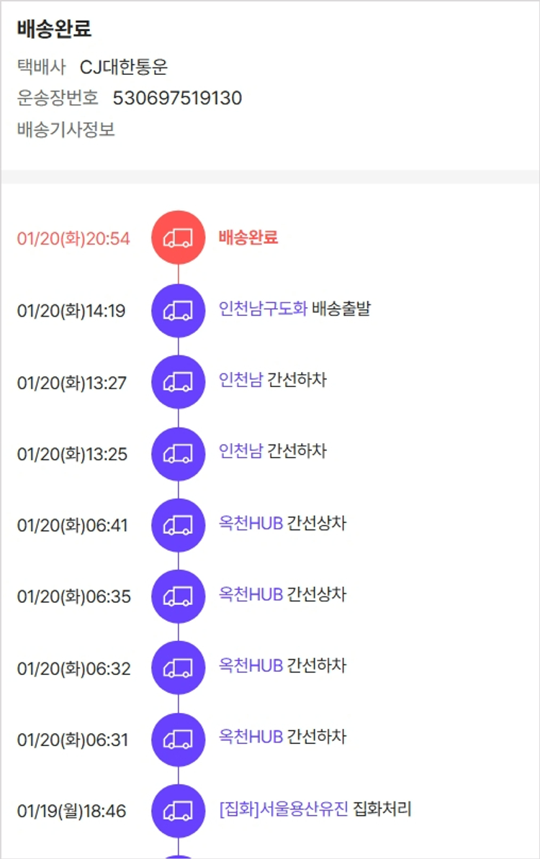Click the truck icon beside 14:19 배송출발

point(178,311)
